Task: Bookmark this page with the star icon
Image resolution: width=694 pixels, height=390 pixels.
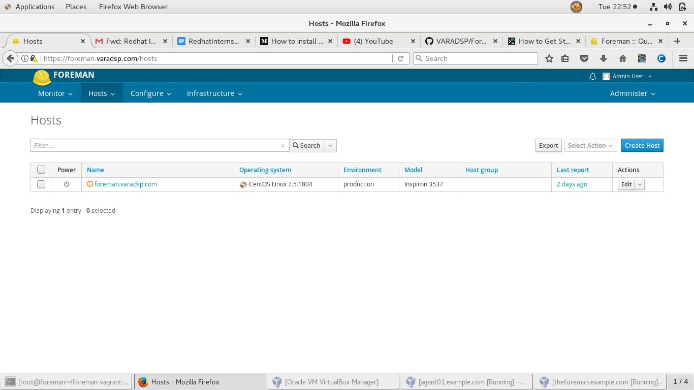Action: click(x=549, y=58)
